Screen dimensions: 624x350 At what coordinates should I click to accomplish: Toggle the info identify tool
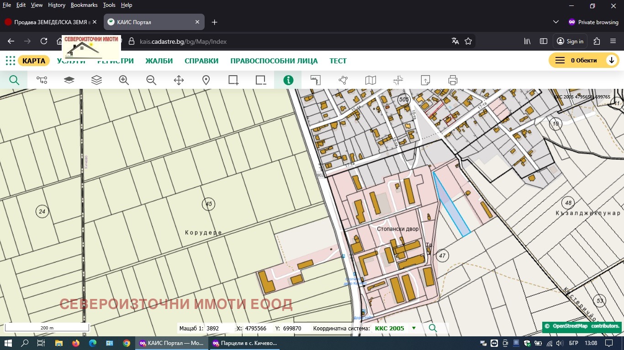click(288, 80)
